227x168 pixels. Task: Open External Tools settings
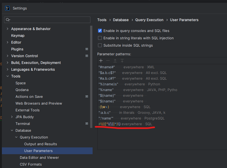(27, 110)
